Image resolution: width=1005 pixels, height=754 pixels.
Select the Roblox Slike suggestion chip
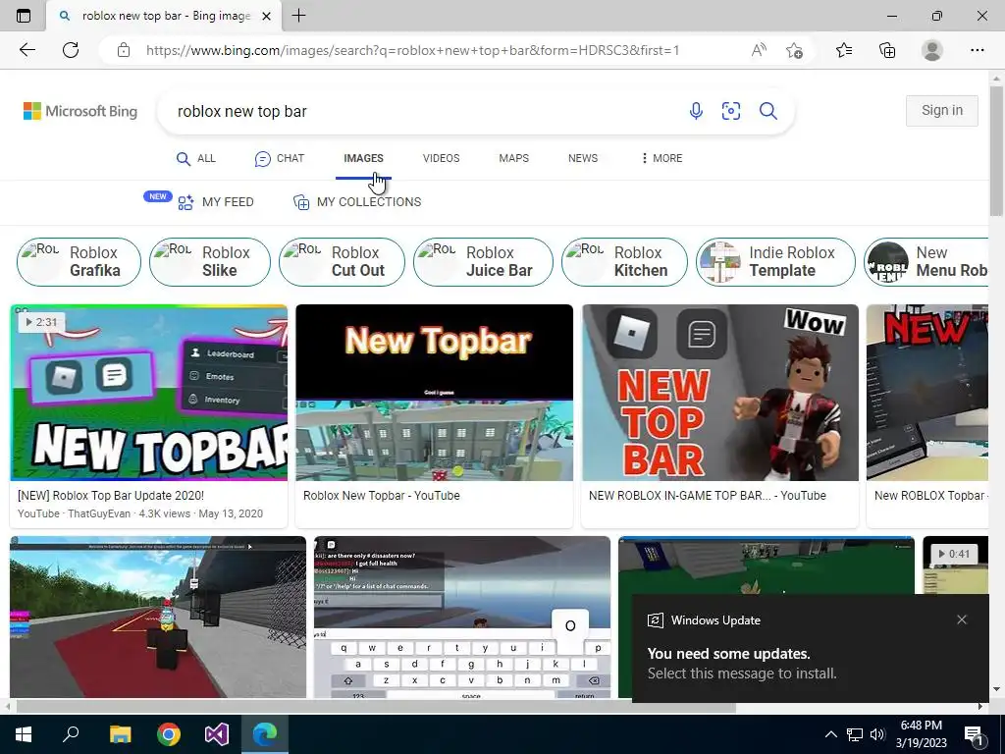210,261
